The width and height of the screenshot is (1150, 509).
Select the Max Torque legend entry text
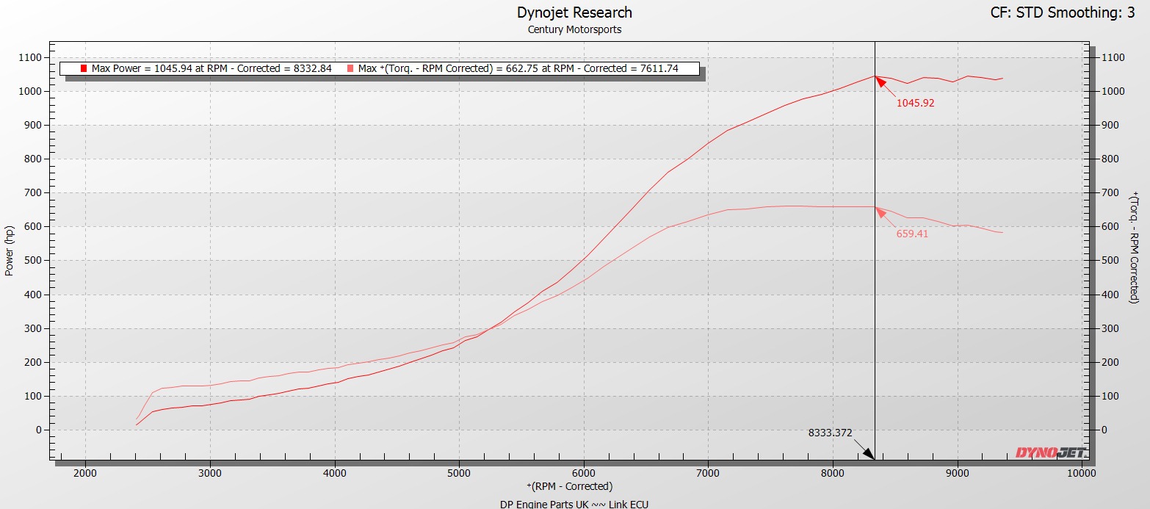(518, 68)
